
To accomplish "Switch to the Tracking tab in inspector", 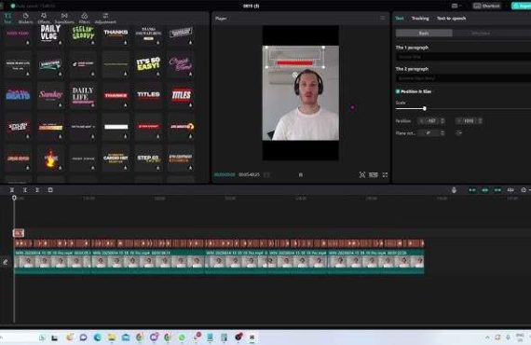I will point(420,19).
